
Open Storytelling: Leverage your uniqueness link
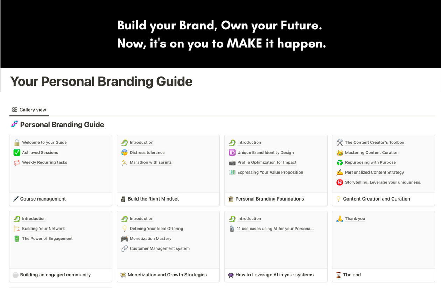tap(383, 182)
